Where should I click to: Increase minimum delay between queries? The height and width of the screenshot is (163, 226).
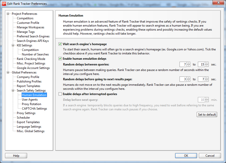click(x=189, y=63)
